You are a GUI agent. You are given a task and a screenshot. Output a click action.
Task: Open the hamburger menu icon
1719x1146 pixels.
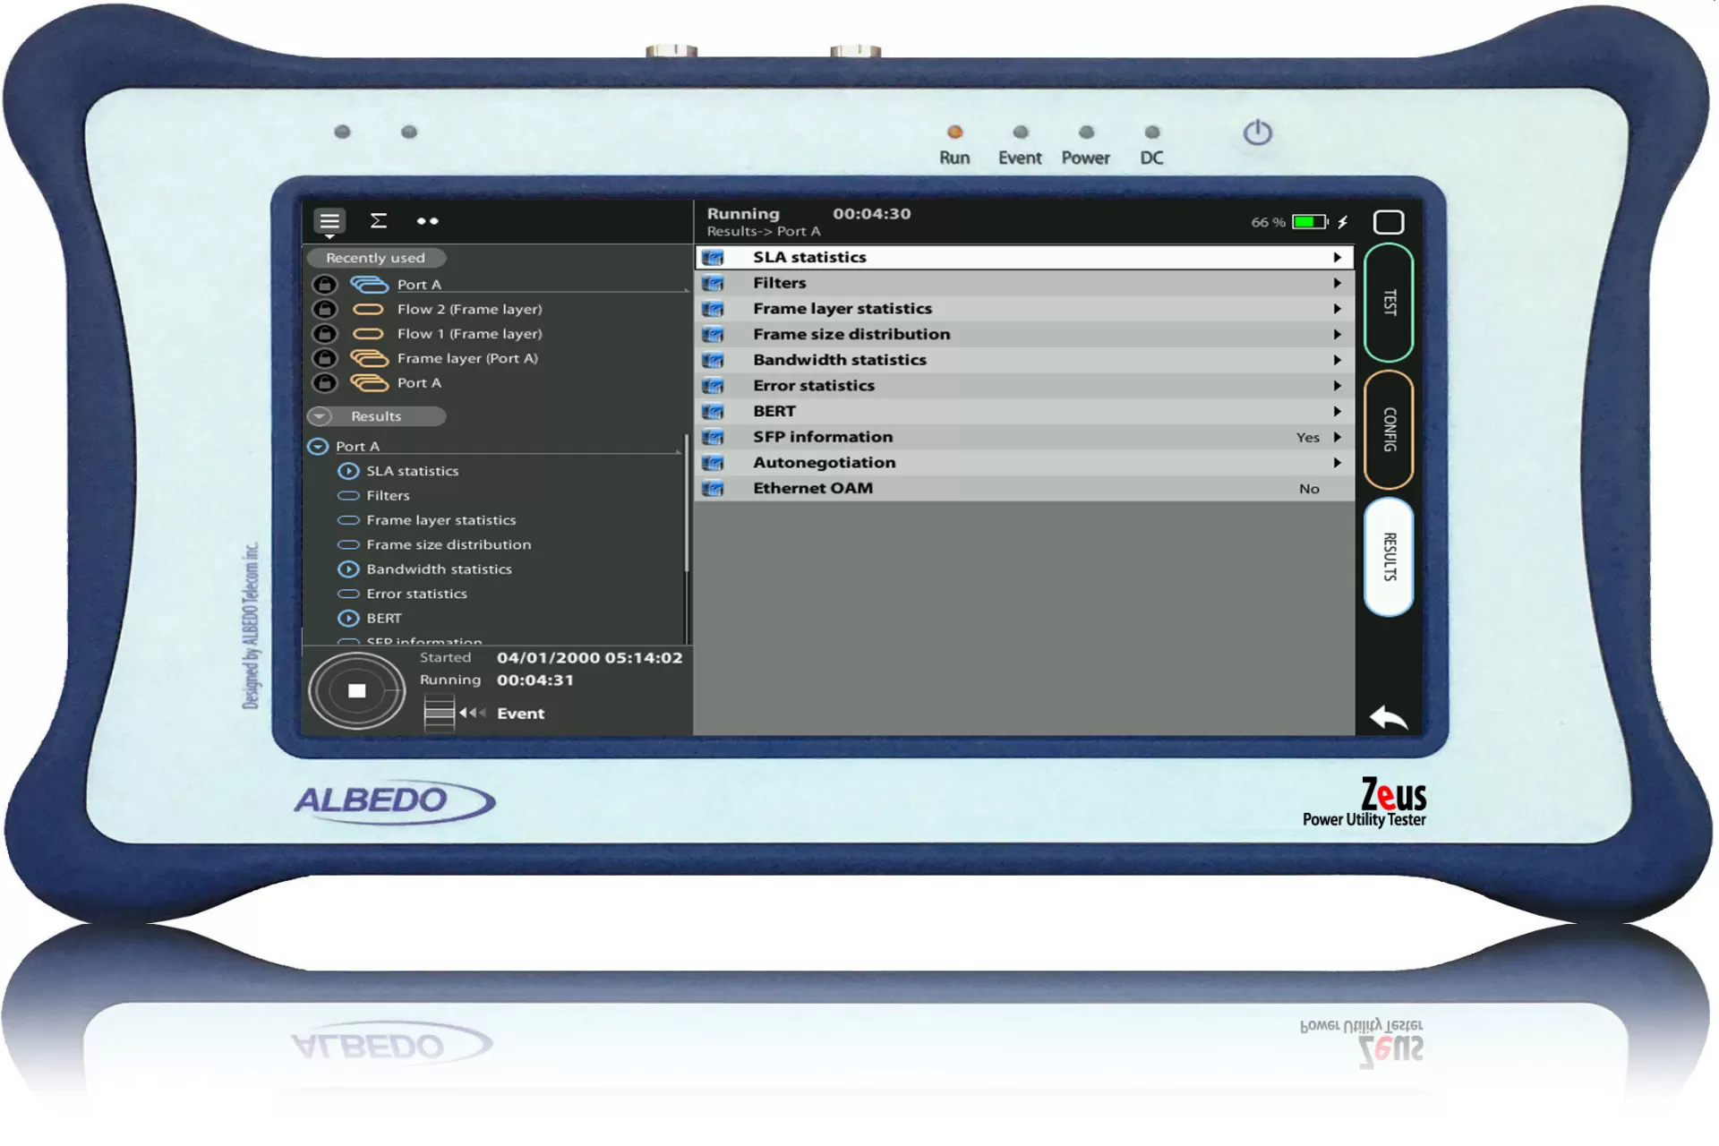click(329, 221)
